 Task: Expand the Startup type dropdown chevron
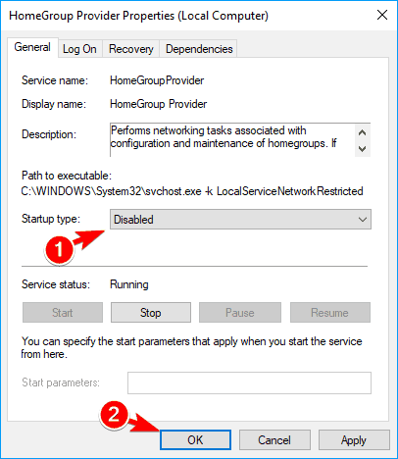pyautogui.click(x=363, y=220)
